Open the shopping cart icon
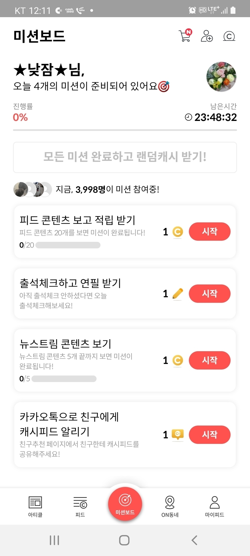The width and height of the screenshot is (250, 556). click(185, 36)
